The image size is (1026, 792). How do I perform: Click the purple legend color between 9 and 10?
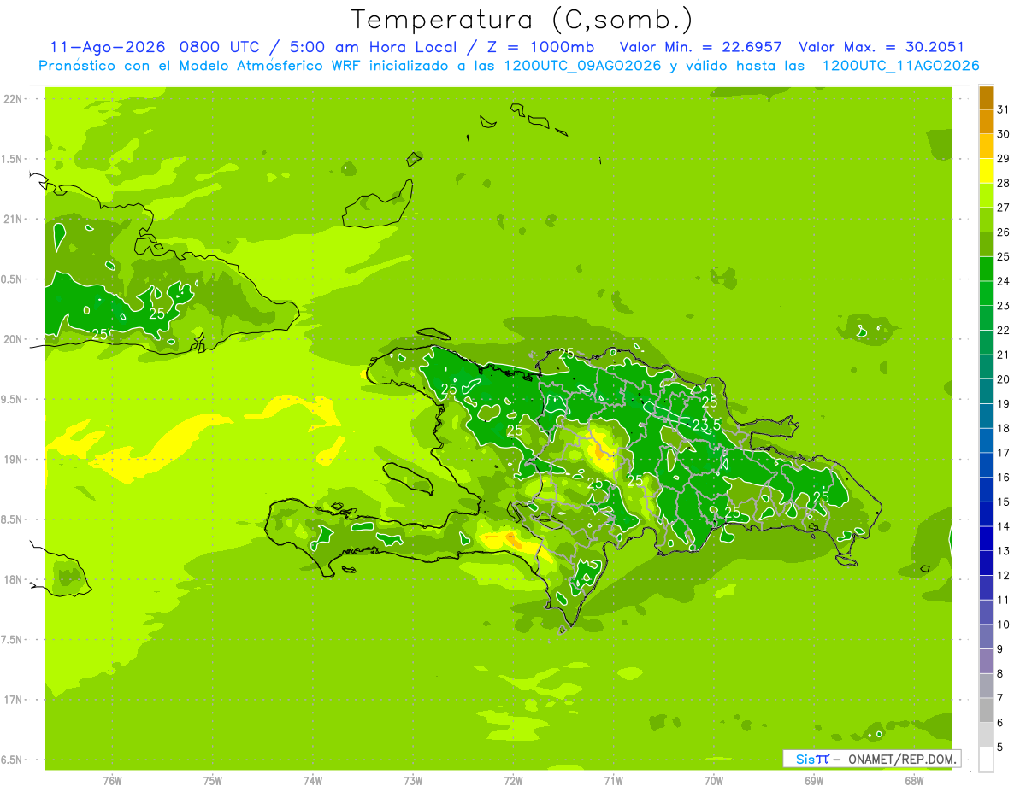coord(986,637)
